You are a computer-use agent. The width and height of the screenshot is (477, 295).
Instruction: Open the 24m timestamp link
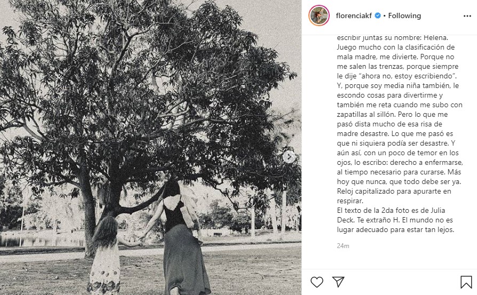pos(343,246)
